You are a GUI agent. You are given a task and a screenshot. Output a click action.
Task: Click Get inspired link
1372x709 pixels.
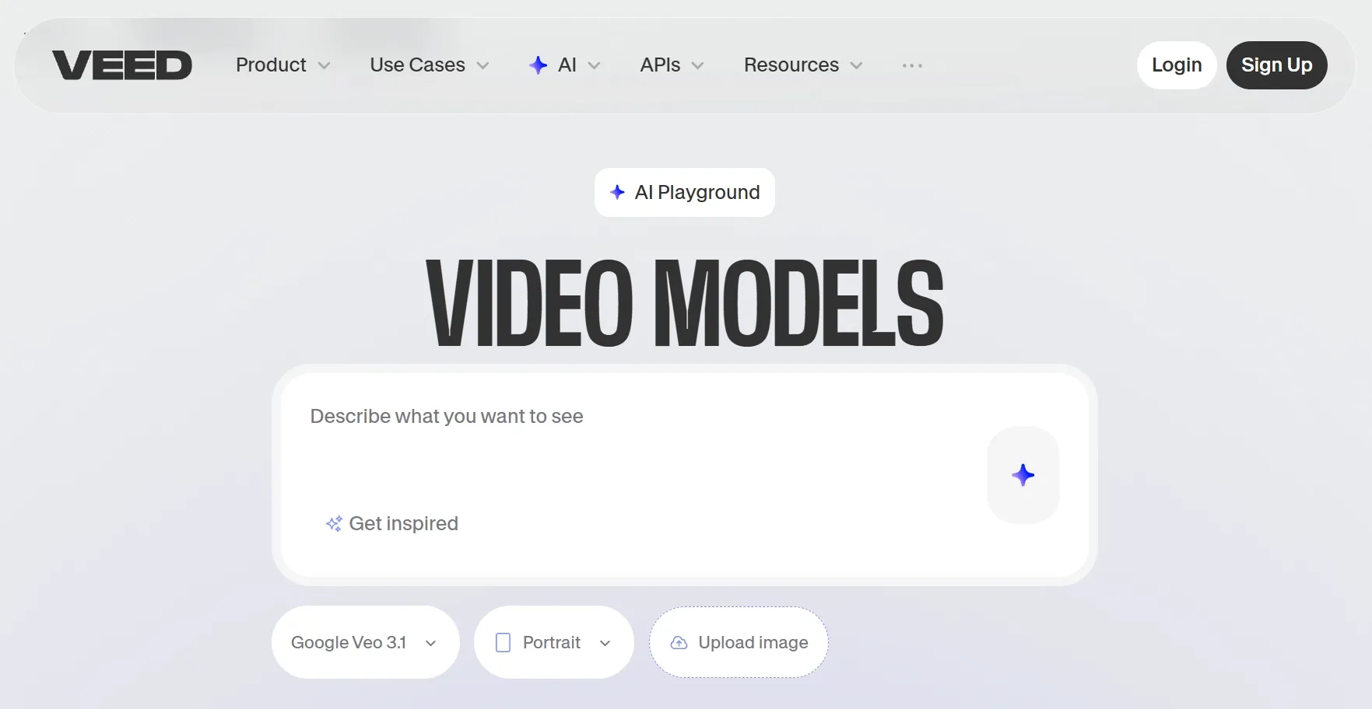click(392, 523)
